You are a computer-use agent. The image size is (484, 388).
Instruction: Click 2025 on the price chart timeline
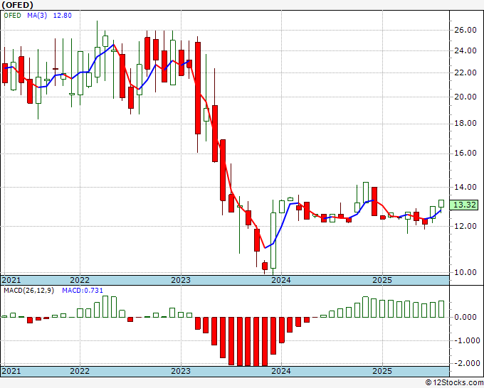(382, 280)
